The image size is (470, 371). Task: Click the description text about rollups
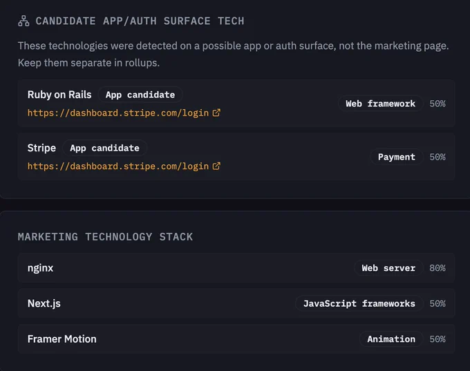pyautogui.click(x=233, y=55)
